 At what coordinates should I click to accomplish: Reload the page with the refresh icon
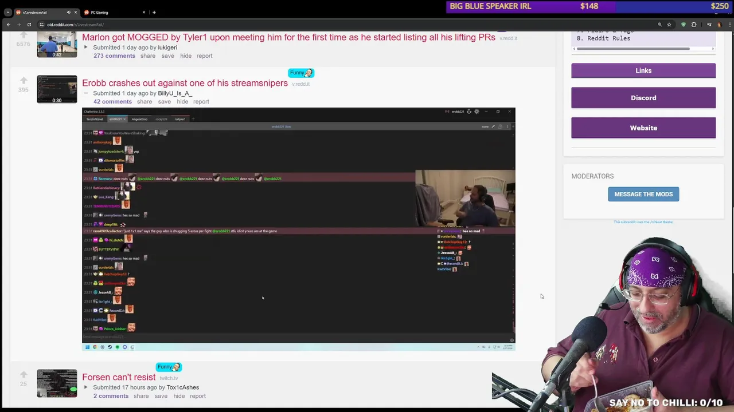[29, 25]
